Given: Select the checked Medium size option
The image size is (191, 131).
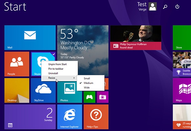Looking at the screenshot, I should [x=88, y=83].
